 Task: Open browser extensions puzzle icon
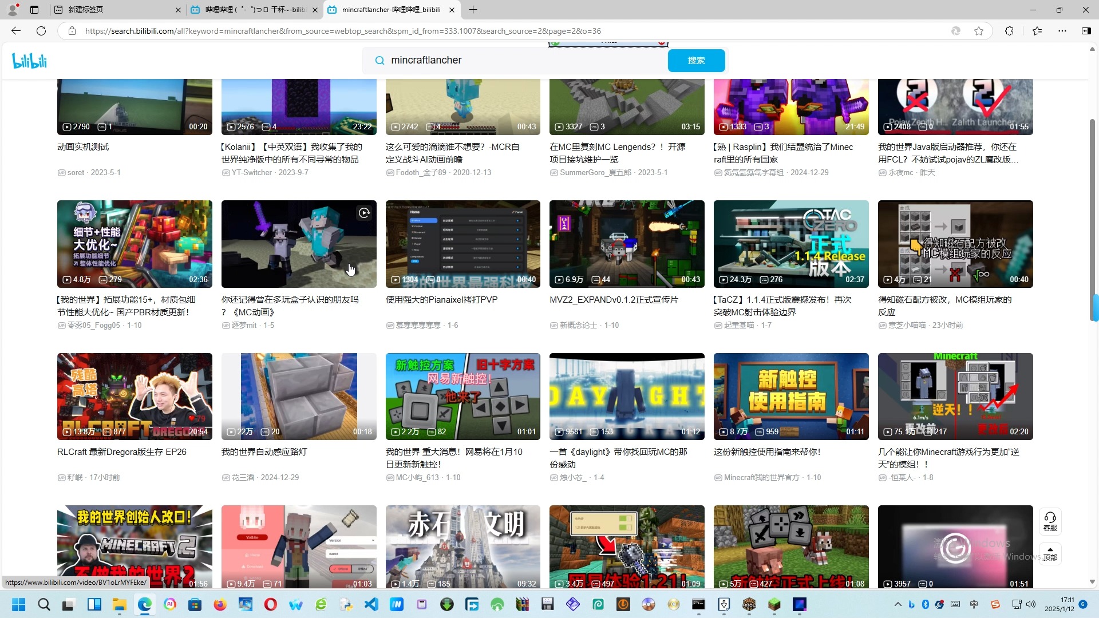point(1009,31)
